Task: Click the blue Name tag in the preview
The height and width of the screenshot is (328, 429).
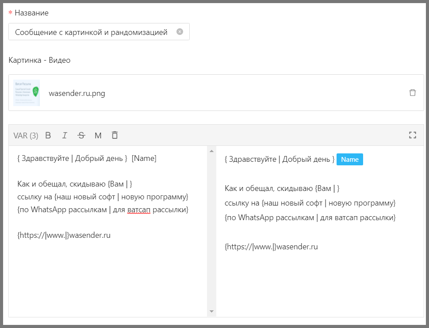Action: 349,160
